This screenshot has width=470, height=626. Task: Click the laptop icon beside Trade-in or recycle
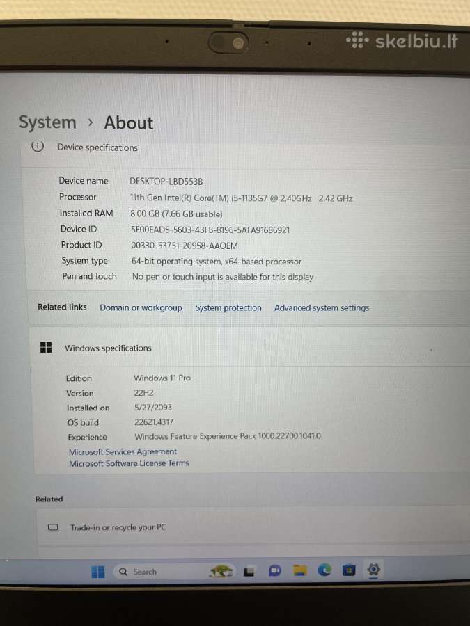pyautogui.click(x=53, y=527)
